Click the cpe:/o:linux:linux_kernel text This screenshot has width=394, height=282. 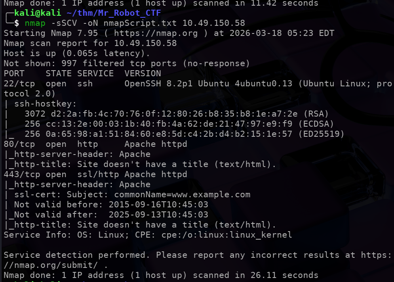point(227,235)
